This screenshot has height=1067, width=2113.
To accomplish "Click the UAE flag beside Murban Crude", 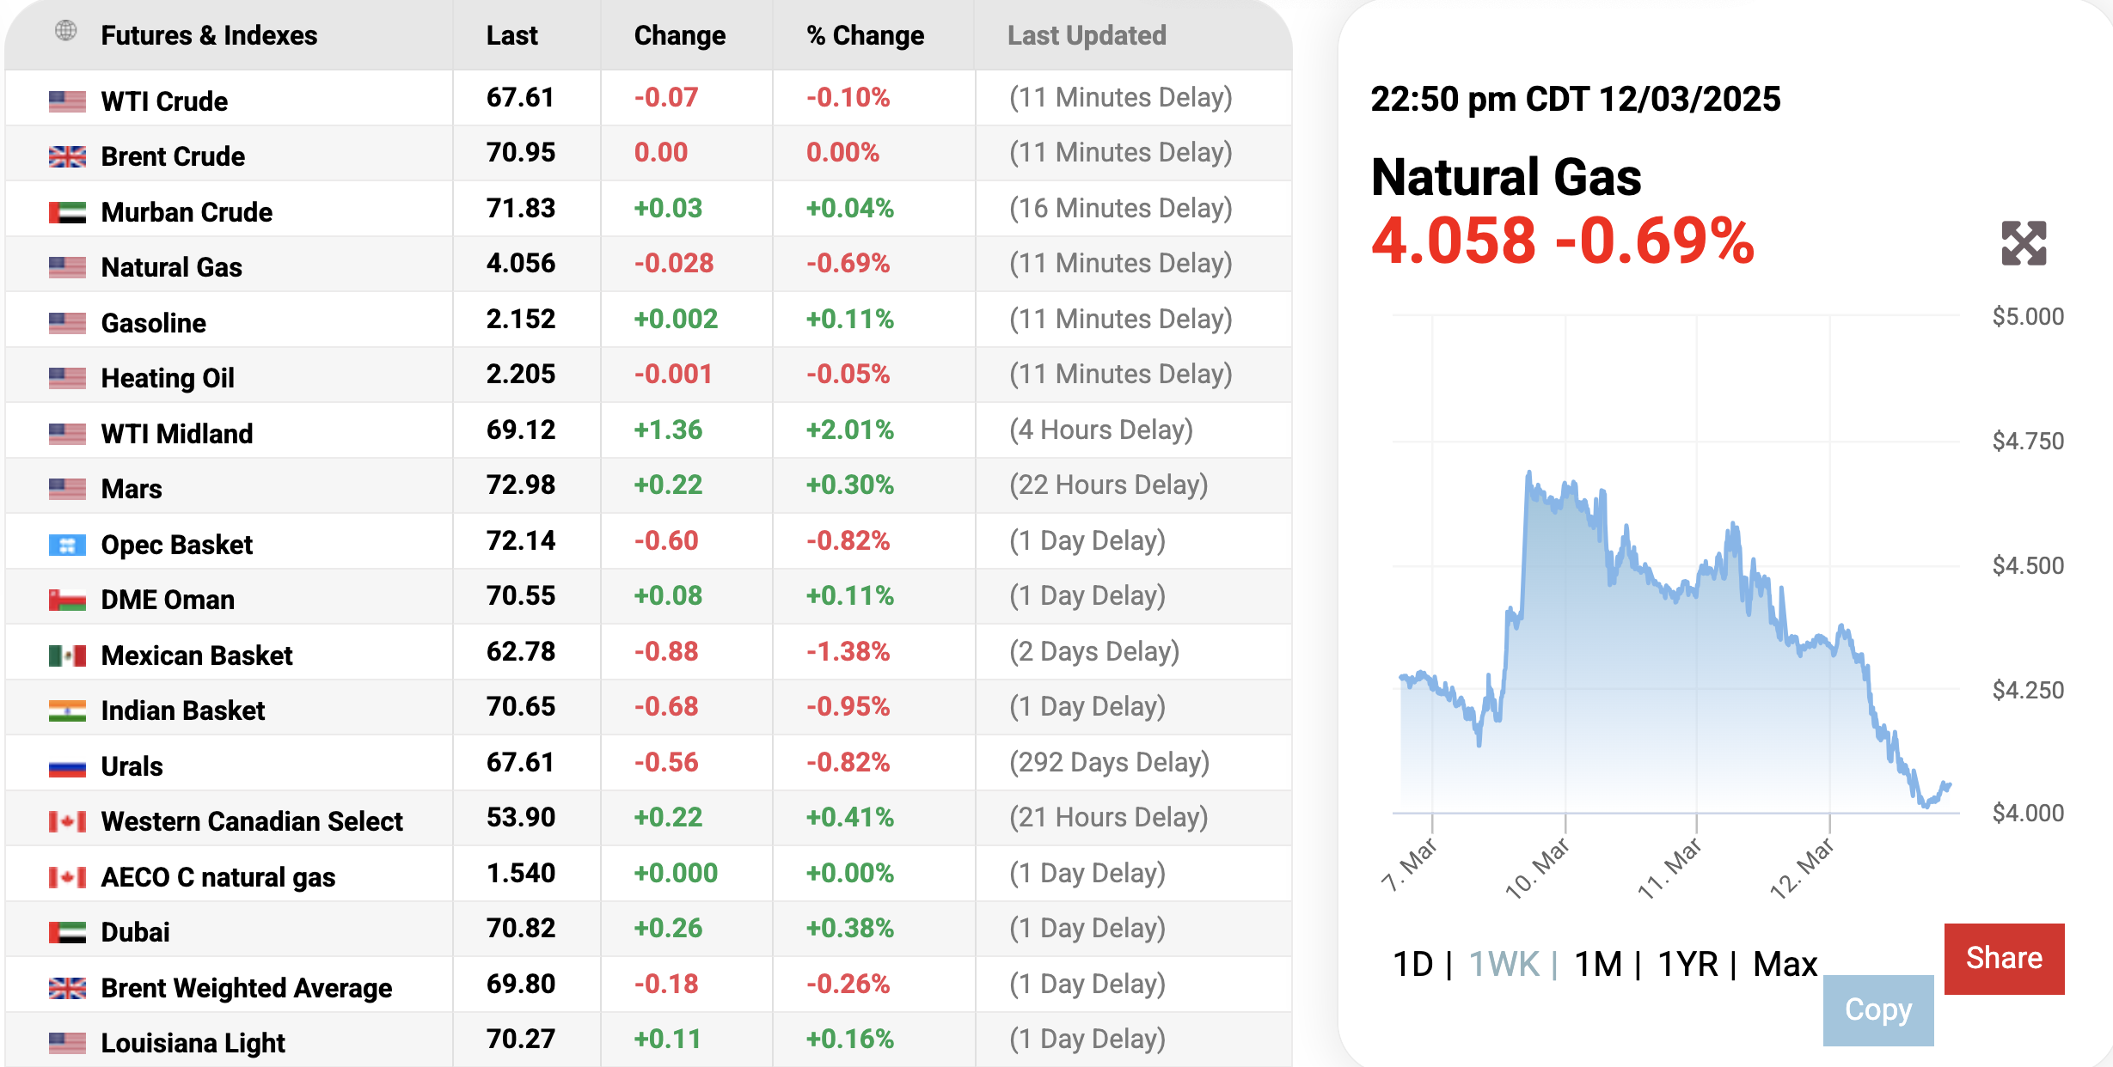I will click(67, 212).
